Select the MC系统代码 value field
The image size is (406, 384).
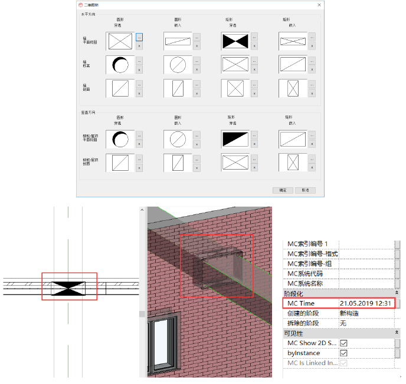[x=366, y=274]
